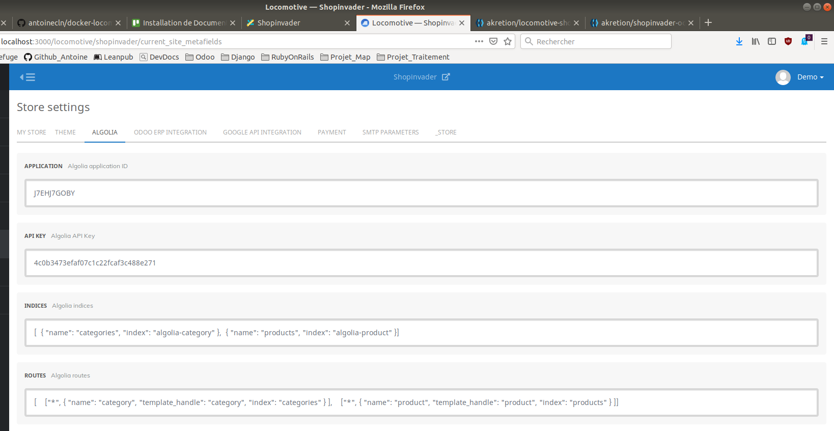Viewport: 834px width, 431px height.
Task: Expand the Projet_Traitement bookmarks folder
Action: point(413,57)
